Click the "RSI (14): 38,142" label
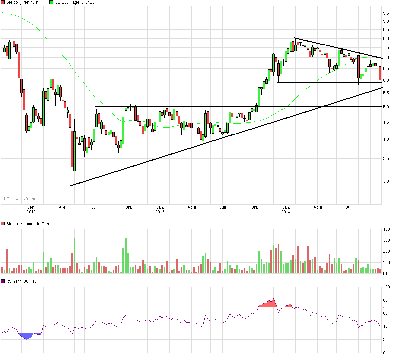The image size is (402, 358). pos(21,281)
